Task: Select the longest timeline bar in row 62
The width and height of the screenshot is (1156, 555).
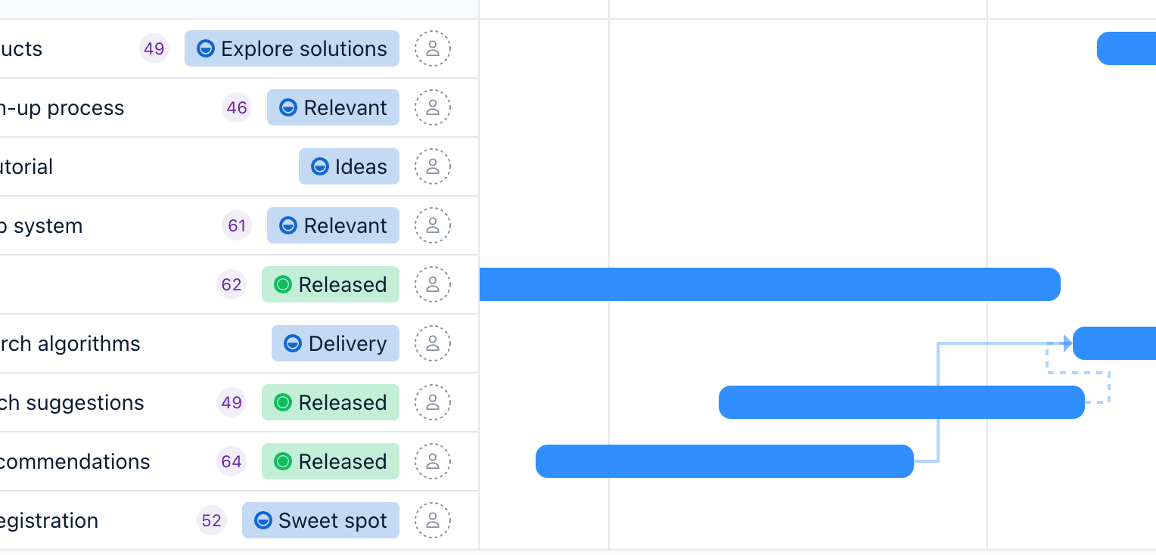Action: [769, 284]
